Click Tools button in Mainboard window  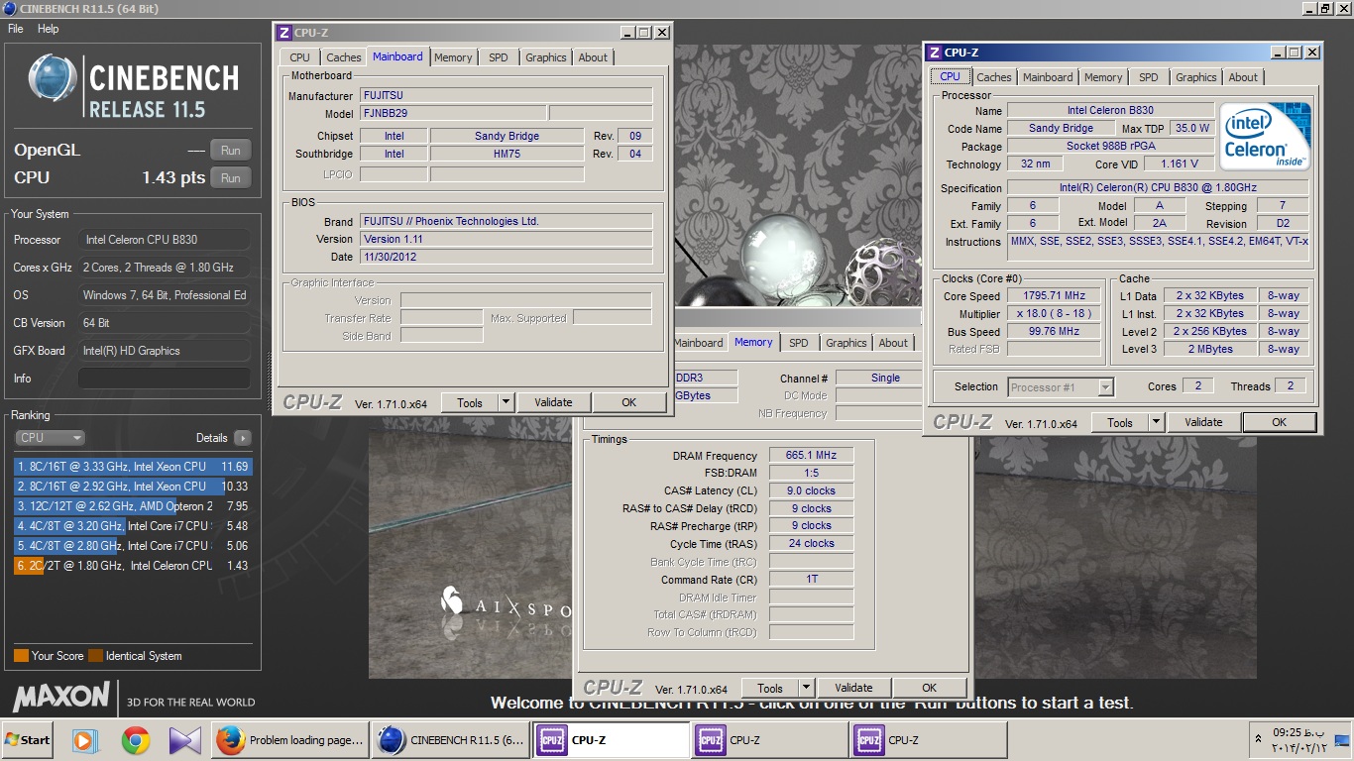[x=470, y=402]
